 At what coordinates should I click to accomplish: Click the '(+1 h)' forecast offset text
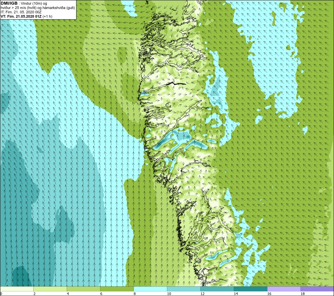pyautogui.click(x=47, y=16)
